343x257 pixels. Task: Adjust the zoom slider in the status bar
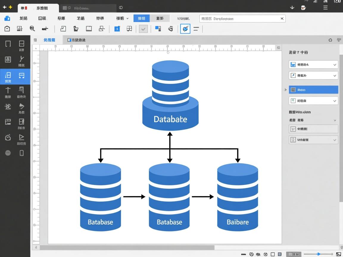click(319, 254)
